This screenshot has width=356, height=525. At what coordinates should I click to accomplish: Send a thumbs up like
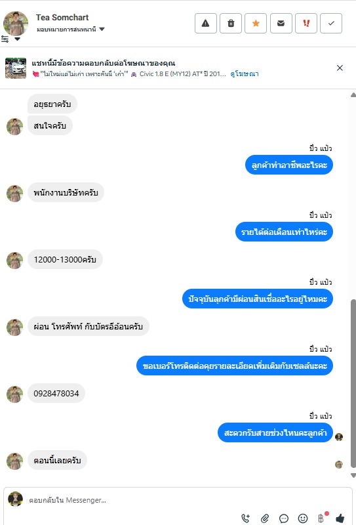340,518
